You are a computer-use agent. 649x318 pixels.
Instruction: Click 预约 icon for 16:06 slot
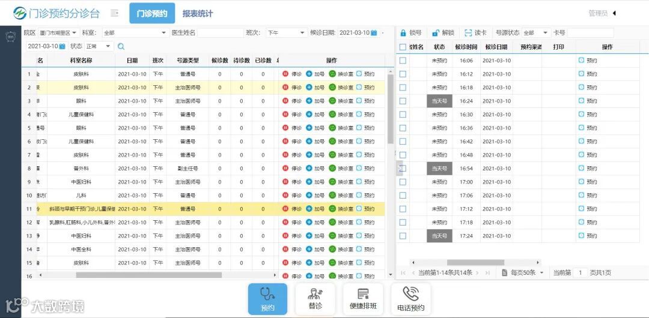[x=582, y=61]
